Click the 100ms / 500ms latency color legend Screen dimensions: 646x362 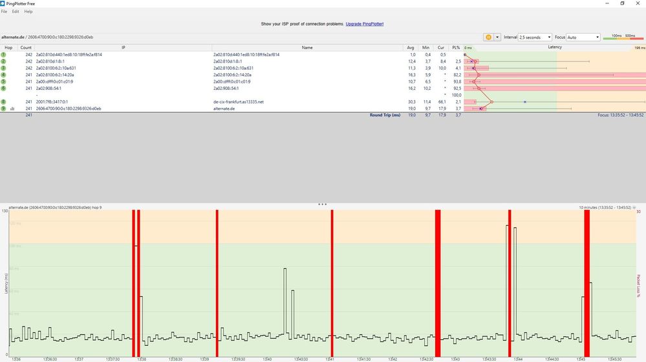point(623,37)
